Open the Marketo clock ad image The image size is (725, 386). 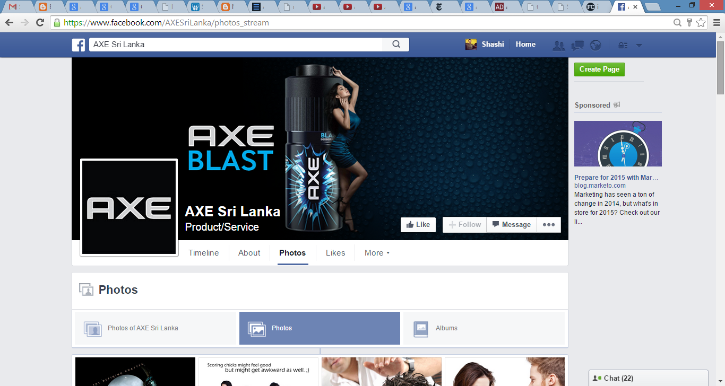(618, 144)
